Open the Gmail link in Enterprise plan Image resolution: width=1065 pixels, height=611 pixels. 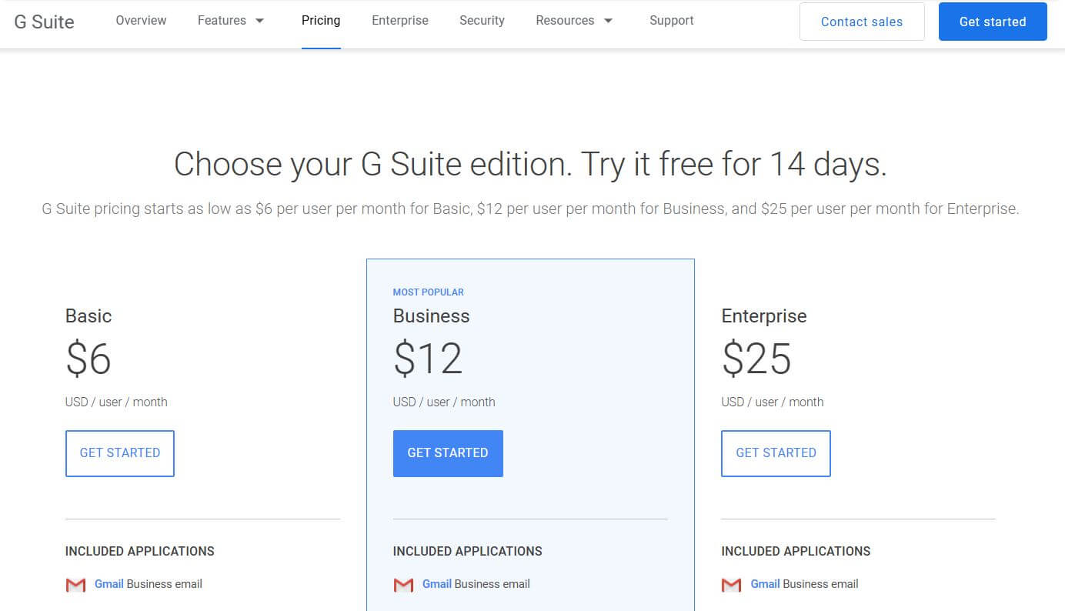pos(765,584)
